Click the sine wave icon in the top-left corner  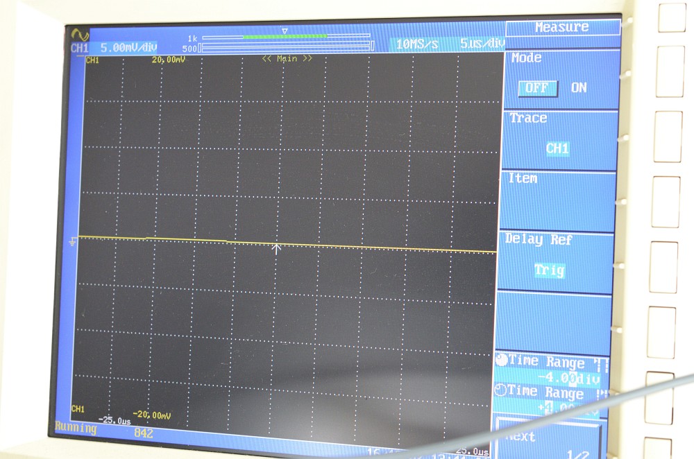[x=80, y=35]
